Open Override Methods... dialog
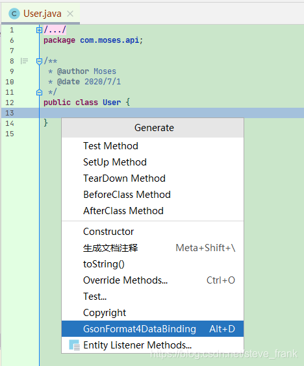 coord(153,280)
